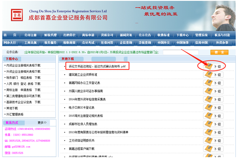Open 下载中心 in top navigation
Viewport: 238px width, 158px height.
(x=183, y=35)
